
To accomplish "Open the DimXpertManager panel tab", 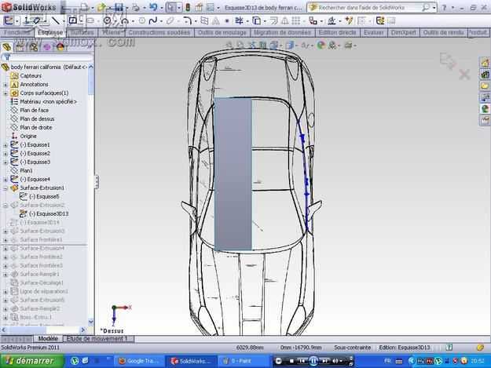I will click(x=47, y=47).
